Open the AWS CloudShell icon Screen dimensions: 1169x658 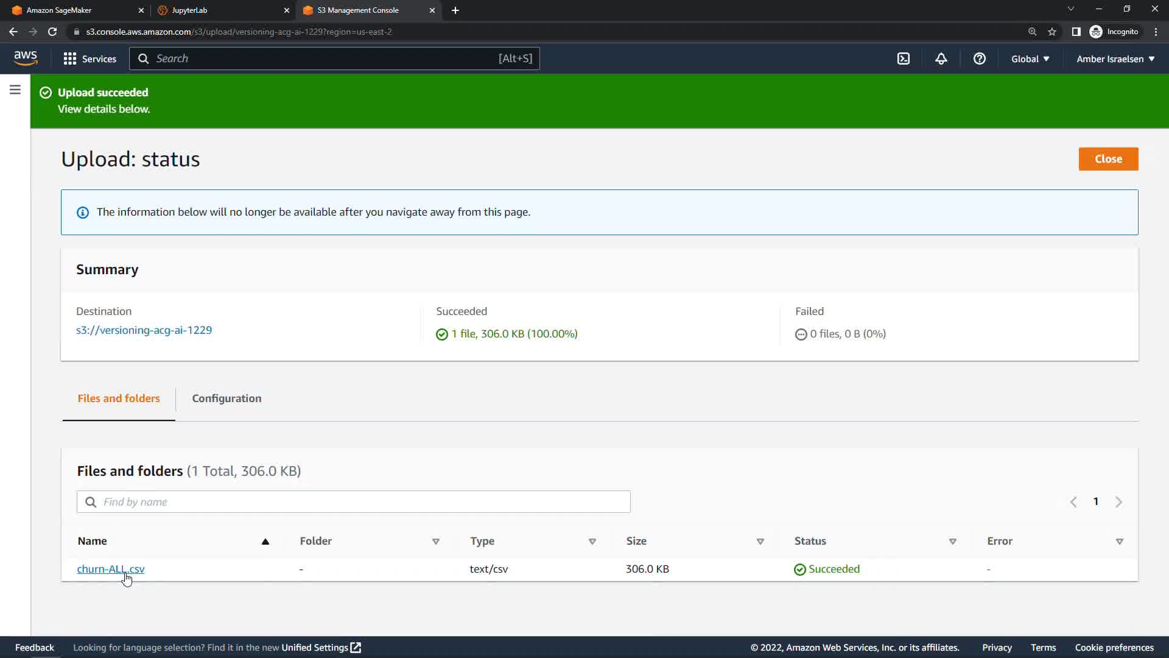(904, 58)
